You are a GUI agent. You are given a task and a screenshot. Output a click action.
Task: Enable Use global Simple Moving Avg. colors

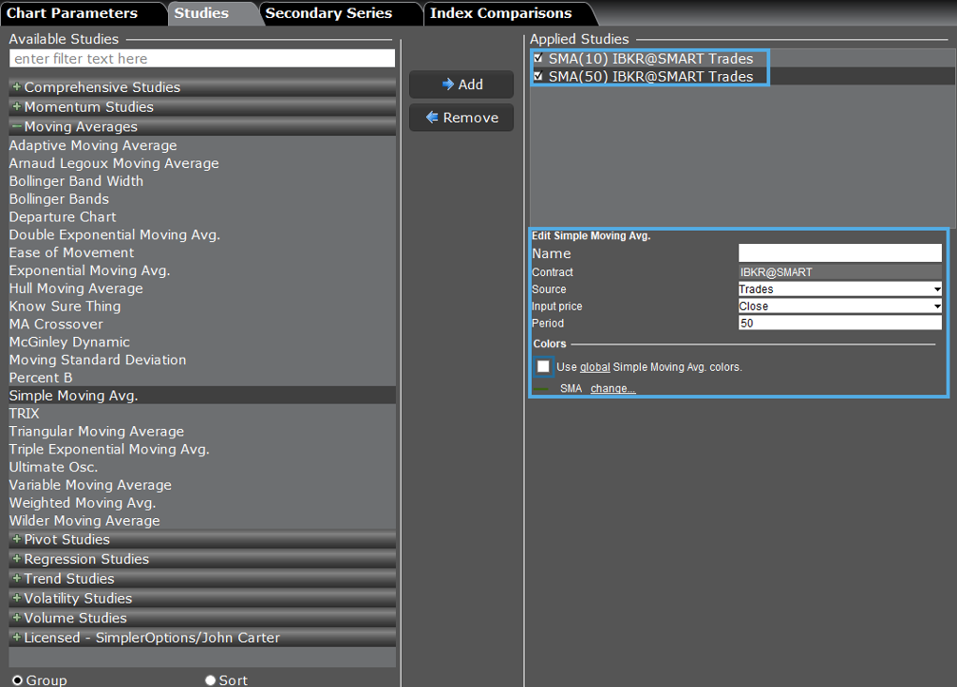coord(543,366)
